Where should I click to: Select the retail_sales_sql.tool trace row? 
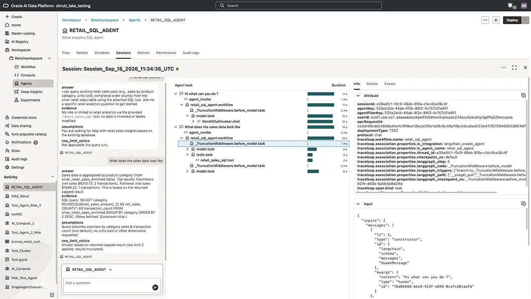click(x=263, y=161)
